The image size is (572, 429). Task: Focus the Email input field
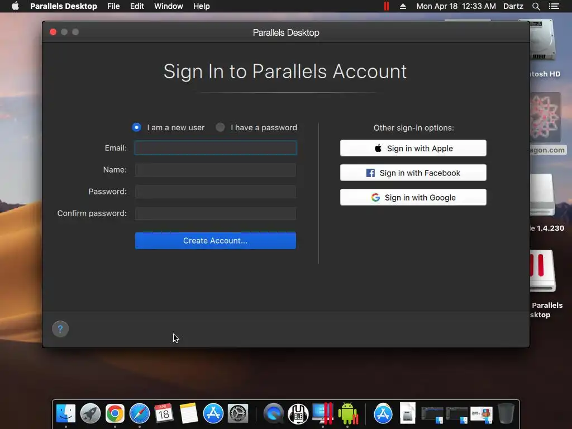[x=216, y=148]
